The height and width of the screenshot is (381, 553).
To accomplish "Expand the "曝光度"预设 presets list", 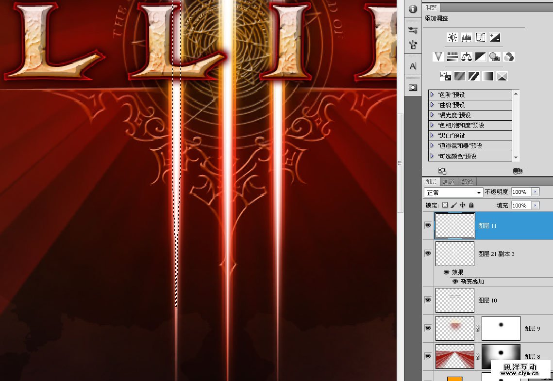I will pos(432,115).
